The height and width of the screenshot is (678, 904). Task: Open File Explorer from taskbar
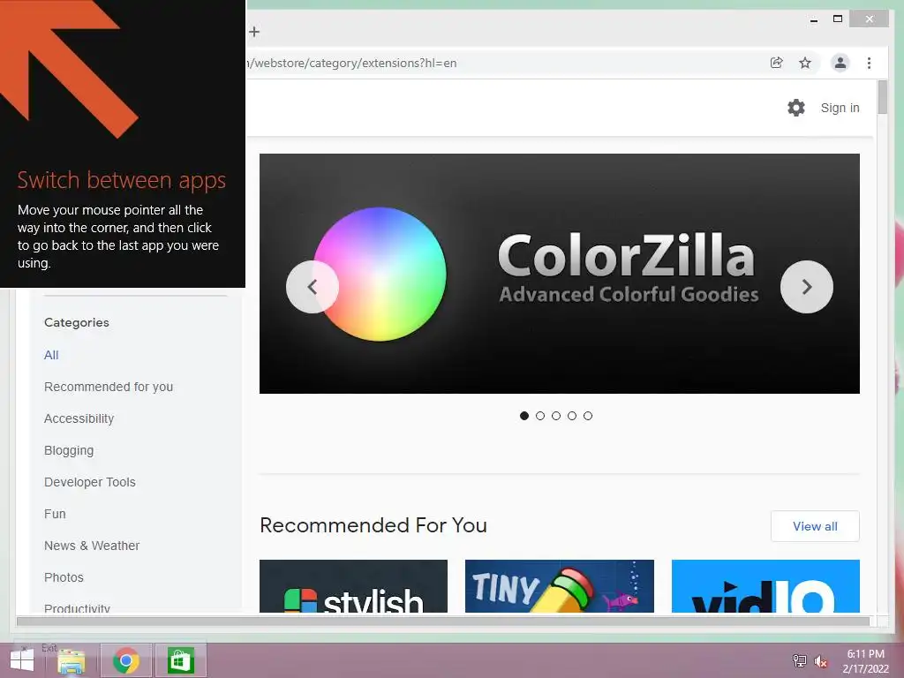pyautogui.click(x=72, y=661)
